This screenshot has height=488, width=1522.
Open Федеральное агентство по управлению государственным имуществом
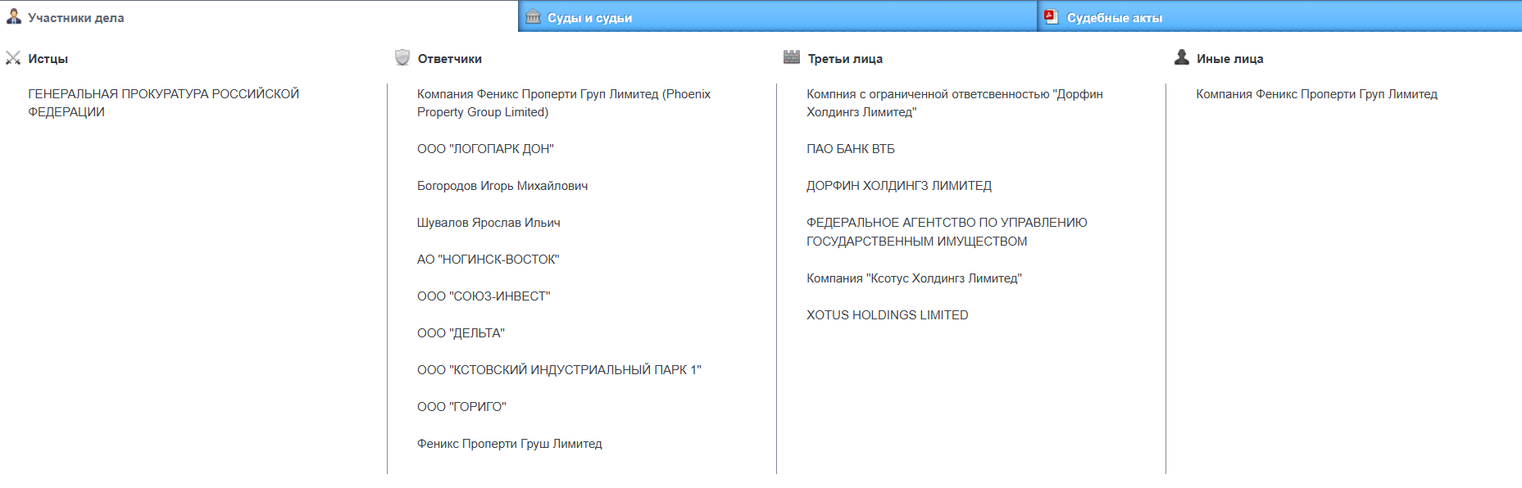pyautogui.click(x=947, y=232)
